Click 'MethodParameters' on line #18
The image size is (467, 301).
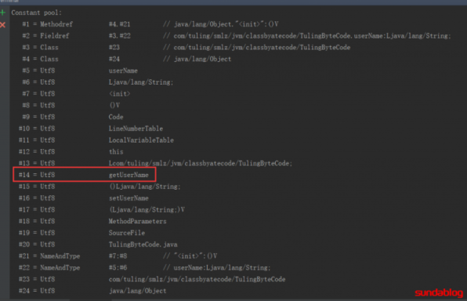[137, 221]
